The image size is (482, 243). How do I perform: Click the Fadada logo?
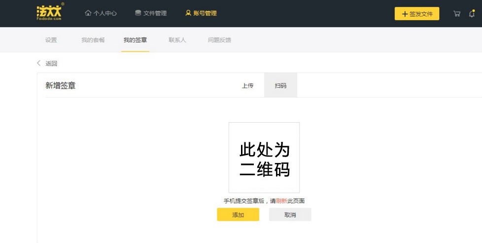(50, 12)
